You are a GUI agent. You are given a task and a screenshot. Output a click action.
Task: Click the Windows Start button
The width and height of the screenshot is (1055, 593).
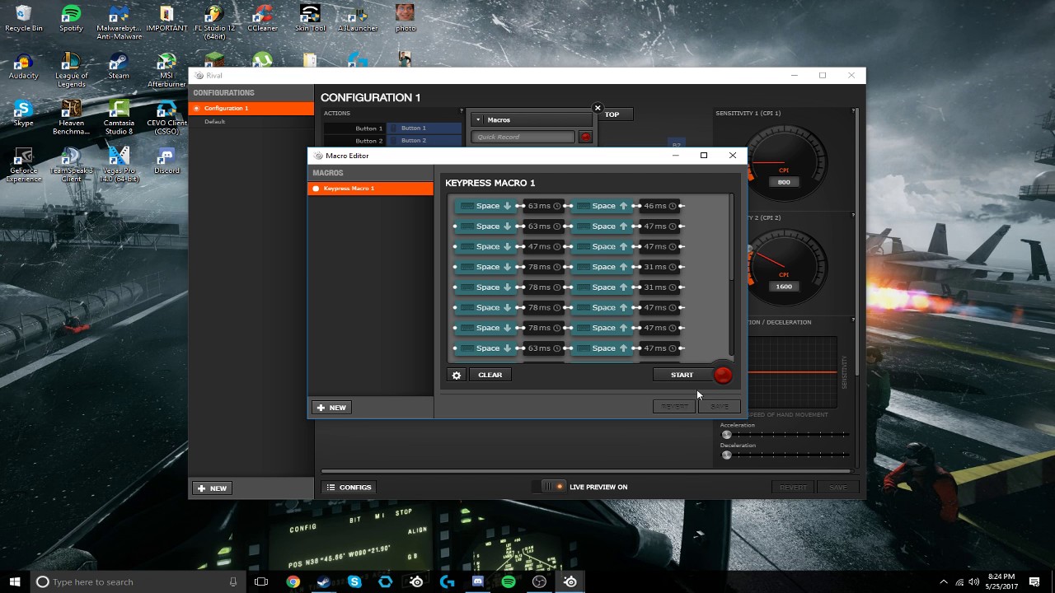tap(15, 581)
